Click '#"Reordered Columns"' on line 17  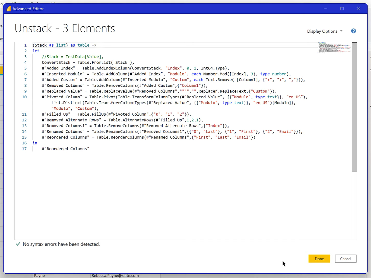pos(66,149)
